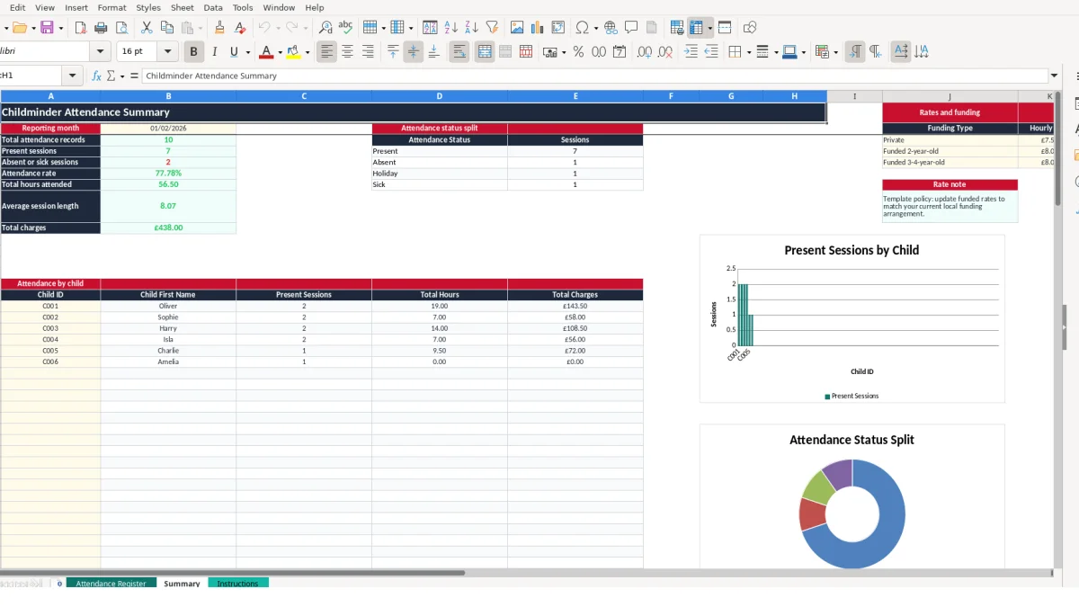The image size is (1079, 607).
Task: Click Delete Decimal Place icon
Action: point(665,52)
